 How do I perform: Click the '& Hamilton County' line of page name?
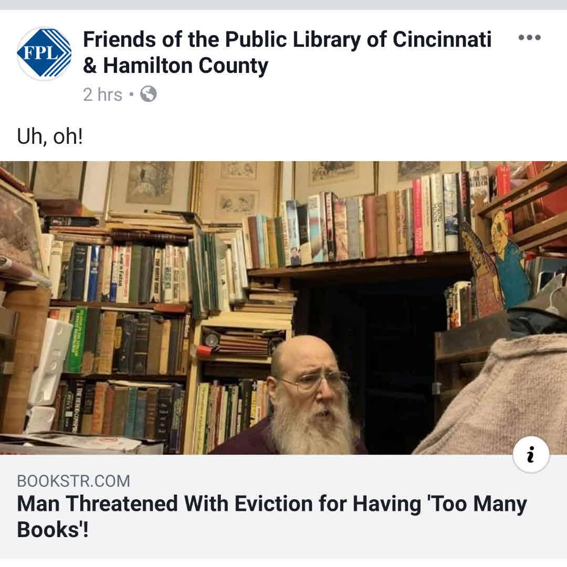pyautogui.click(x=176, y=66)
